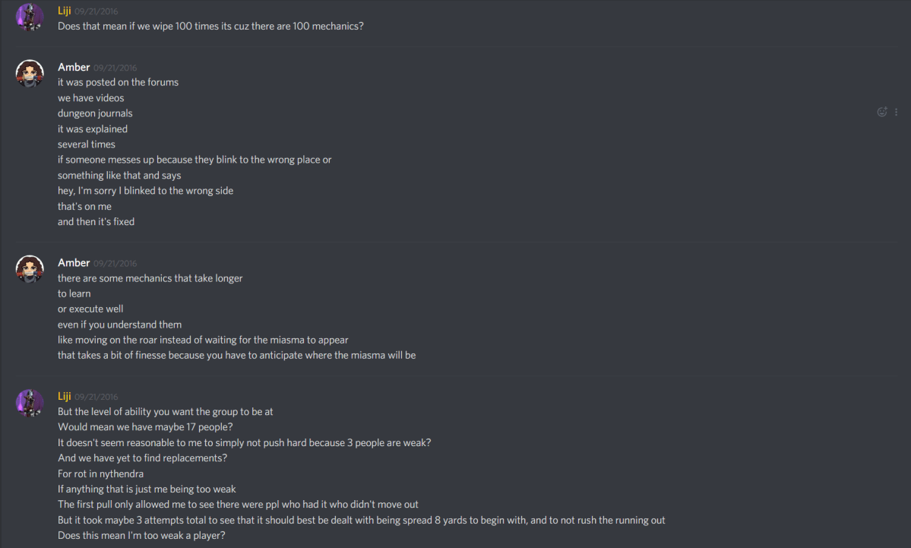Open Amber's profile from her username
The image size is (911, 548).
[73, 67]
